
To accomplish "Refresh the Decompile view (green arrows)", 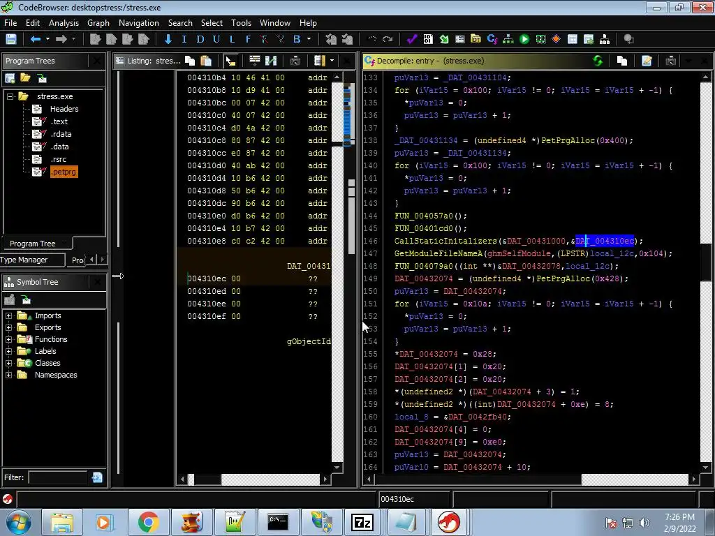I will click(x=598, y=61).
